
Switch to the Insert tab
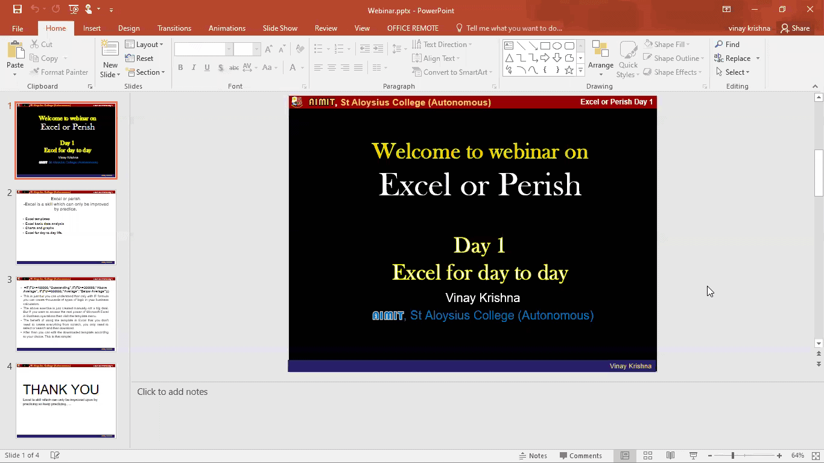coord(92,28)
